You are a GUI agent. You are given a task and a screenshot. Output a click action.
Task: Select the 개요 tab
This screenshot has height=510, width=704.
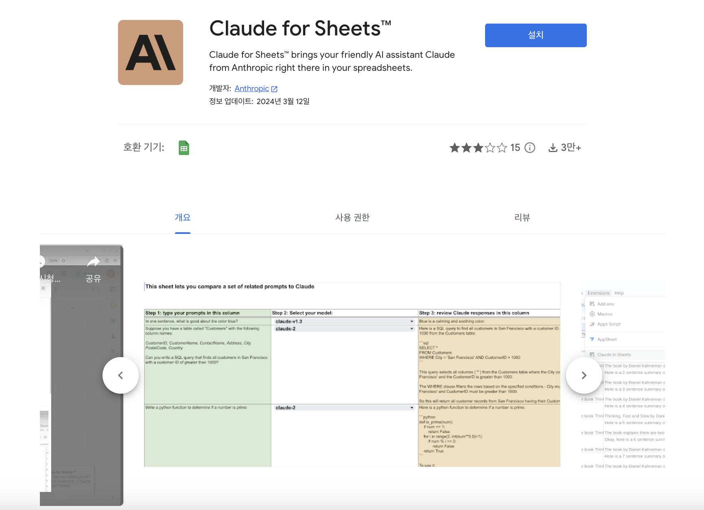point(182,218)
